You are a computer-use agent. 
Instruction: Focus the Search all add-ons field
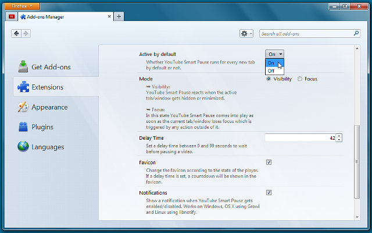(310, 34)
